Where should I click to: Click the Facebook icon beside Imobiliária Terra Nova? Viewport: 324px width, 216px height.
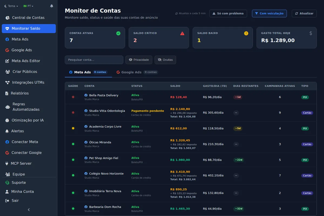(86, 191)
